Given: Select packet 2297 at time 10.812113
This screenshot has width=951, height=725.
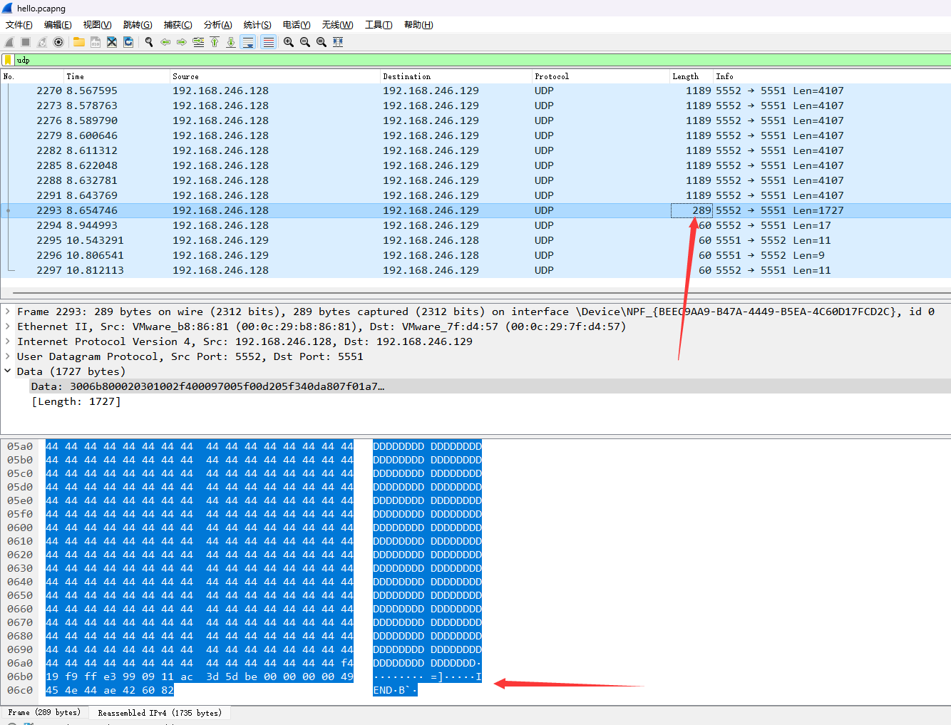Looking at the screenshot, I should pos(475,270).
